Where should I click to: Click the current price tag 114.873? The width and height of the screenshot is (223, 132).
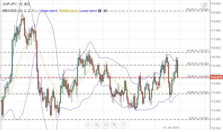[216, 77]
